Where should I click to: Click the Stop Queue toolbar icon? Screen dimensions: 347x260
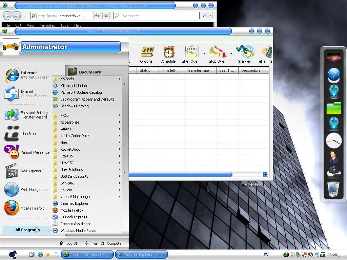coord(219,52)
